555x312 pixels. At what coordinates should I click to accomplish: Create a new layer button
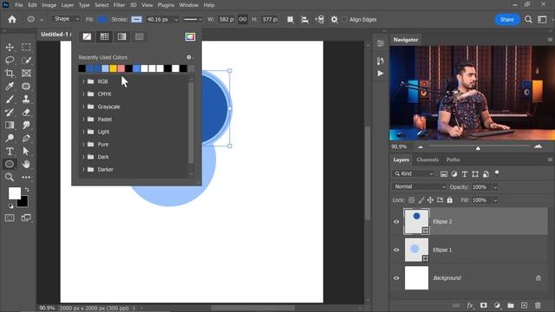524,305
